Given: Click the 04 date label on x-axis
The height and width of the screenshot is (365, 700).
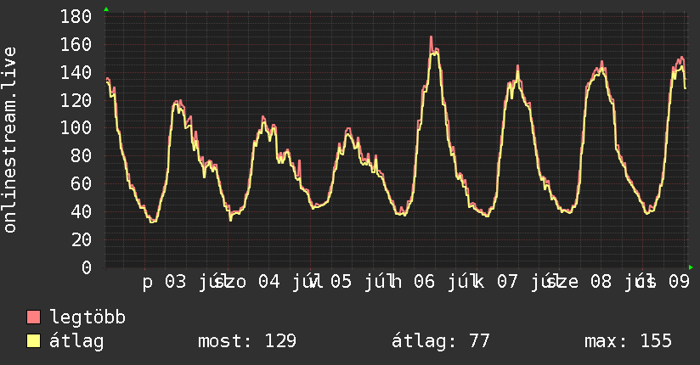Looking at the screenshot, I should (x=269, y=282).
